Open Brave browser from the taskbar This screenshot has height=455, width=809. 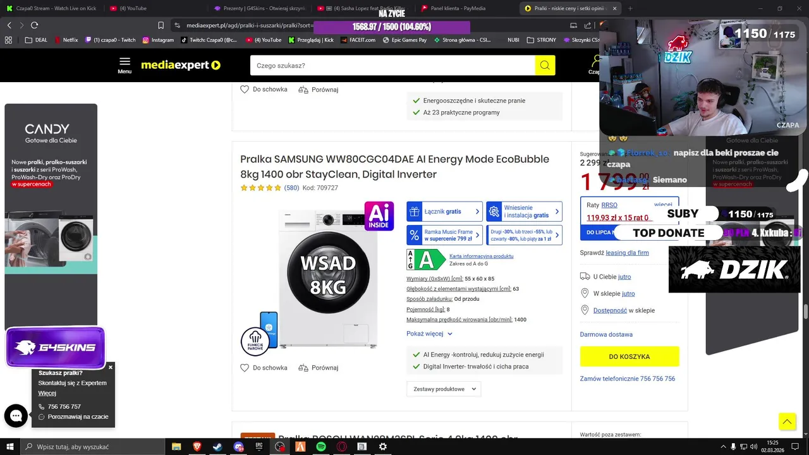(x=197, y=447)
